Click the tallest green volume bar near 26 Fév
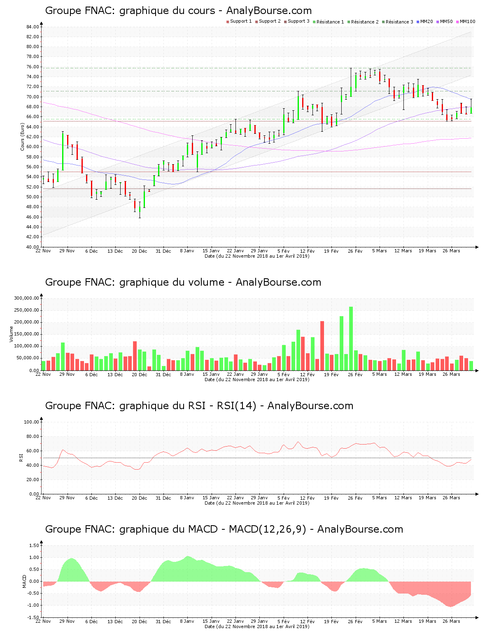494x638 pixels. click(x=351, y=338)
